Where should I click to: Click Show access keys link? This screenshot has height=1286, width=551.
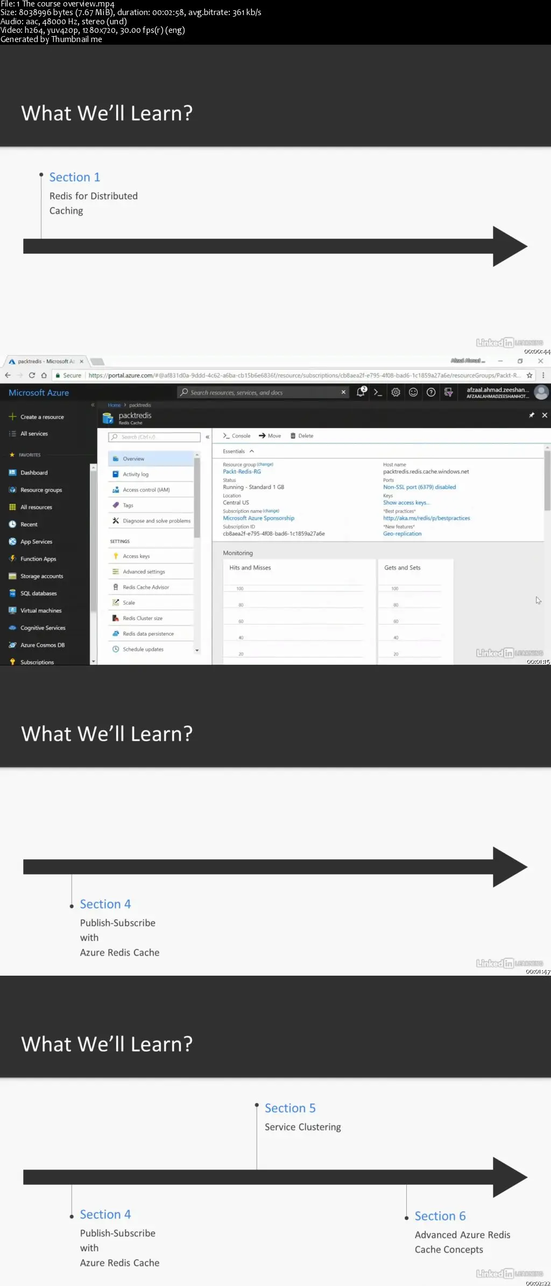point(406,503)
